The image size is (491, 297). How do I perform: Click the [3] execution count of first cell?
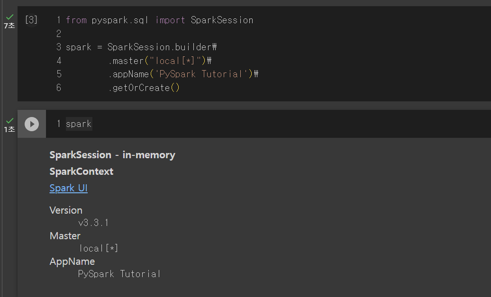click(x=31, y=20)
